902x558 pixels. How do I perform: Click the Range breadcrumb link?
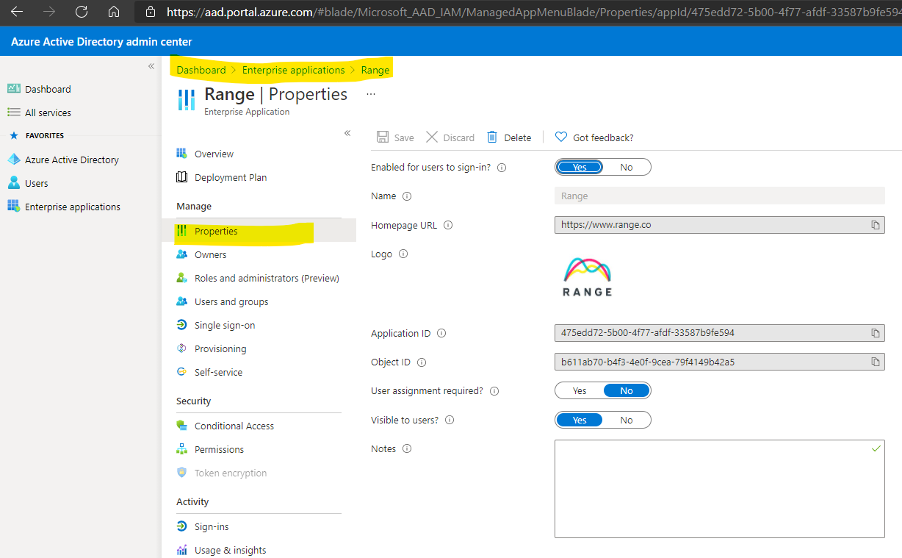[375, 70]
